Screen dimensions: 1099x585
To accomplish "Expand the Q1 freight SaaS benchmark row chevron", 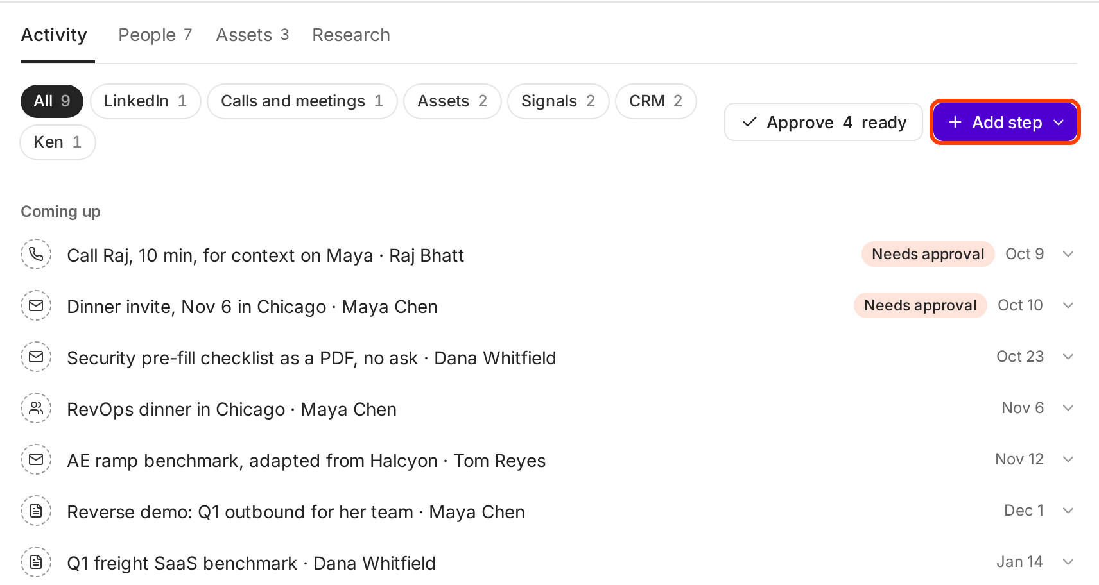I will pos(1068,563).
